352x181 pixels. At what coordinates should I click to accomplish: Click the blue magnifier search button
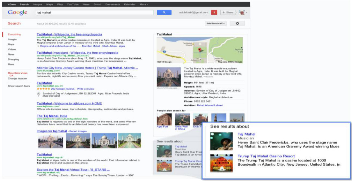pyautogui.click(x=164, y=12)
